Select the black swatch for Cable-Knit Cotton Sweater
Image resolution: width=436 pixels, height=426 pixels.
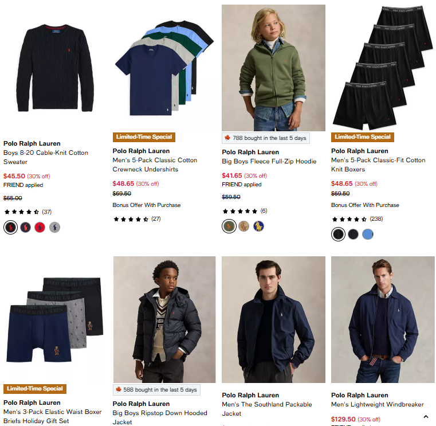coord(10,228)
